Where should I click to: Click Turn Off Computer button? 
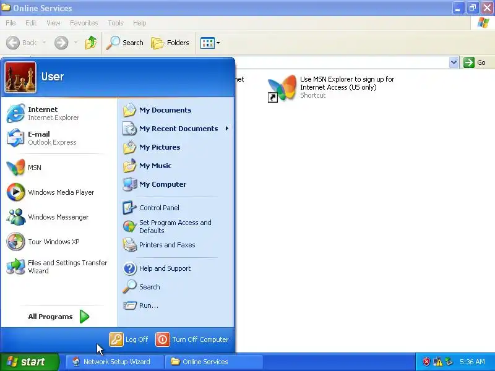[x=192, y=339]
